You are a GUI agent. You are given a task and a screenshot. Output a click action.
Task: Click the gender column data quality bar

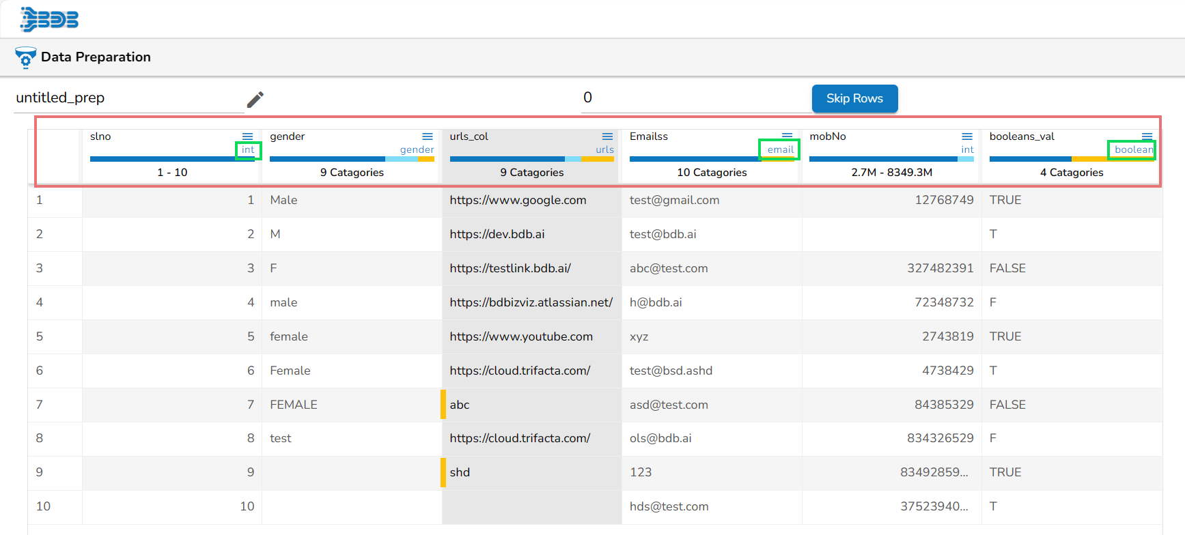tap(352, 159)
